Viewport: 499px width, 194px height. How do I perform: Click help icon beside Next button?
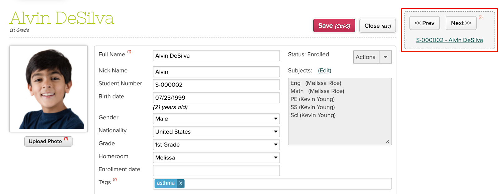(481, 17)
